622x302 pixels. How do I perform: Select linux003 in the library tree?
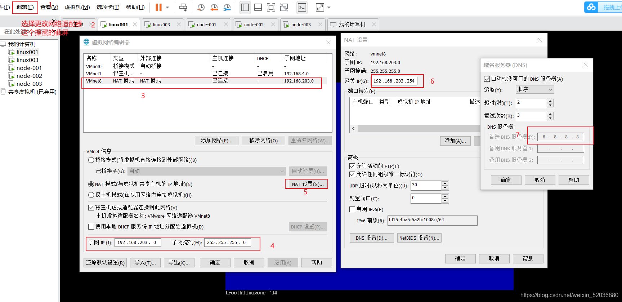click(27, 60)
